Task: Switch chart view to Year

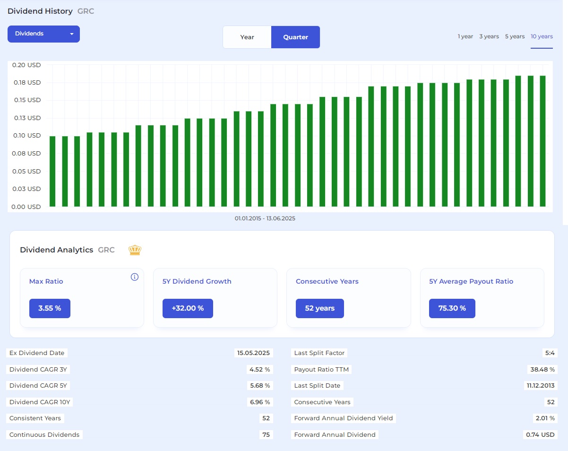Action: pyautogui.click(x=247, y=37)
